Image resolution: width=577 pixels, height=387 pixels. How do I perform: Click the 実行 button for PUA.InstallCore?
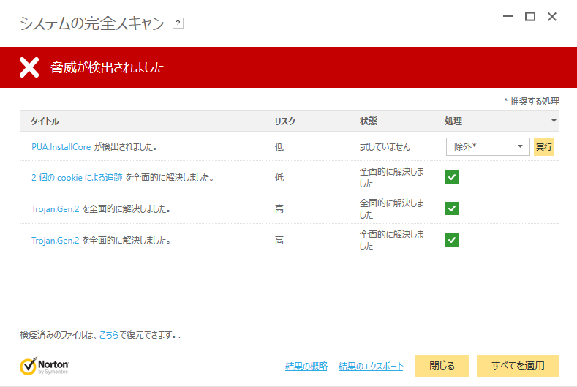click(544, 147)
